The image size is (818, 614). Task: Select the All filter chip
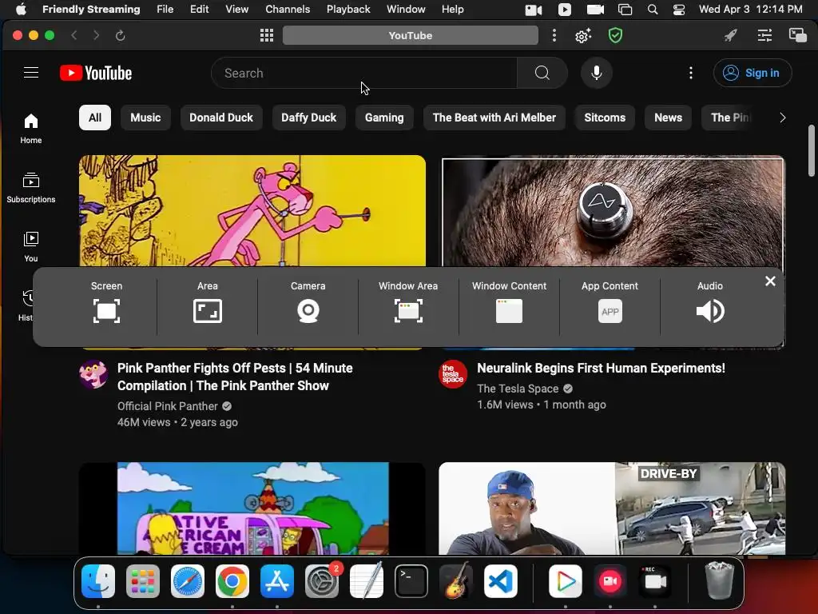tap(95, 118)
